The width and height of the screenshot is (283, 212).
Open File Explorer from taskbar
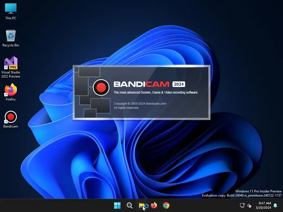[x=142, y=205]
